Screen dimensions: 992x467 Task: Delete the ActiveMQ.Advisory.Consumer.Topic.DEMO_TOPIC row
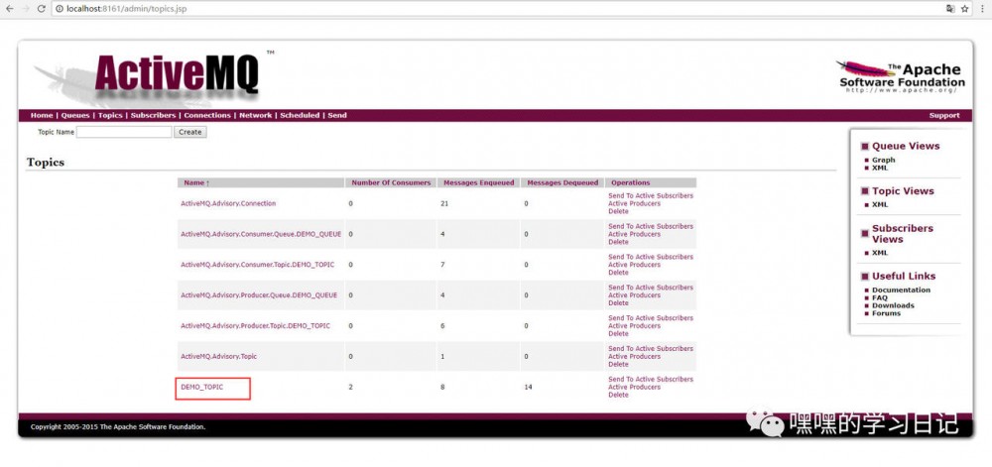619,273
